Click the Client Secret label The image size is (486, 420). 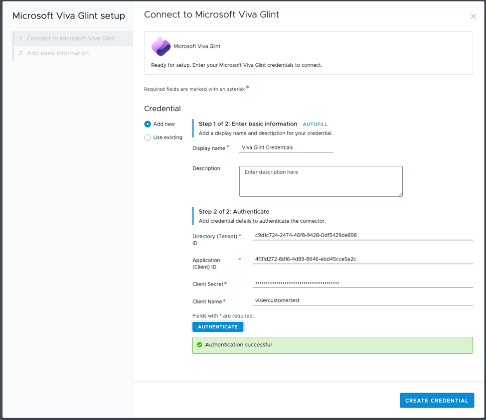click(208, 284)
